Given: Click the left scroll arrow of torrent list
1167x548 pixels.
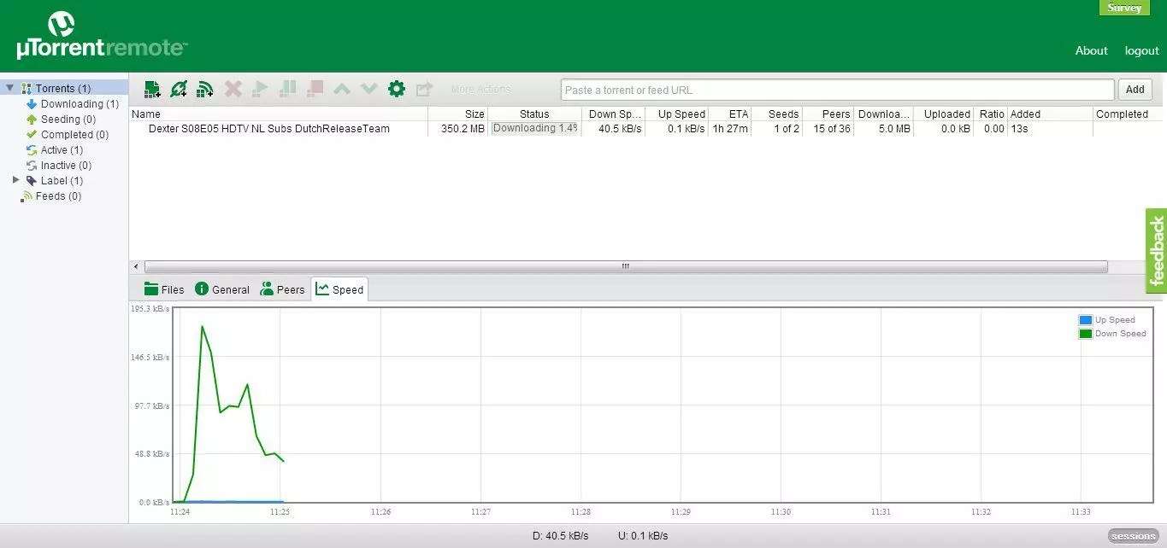Looking at the screenshot, I should (x=134, y=266).
